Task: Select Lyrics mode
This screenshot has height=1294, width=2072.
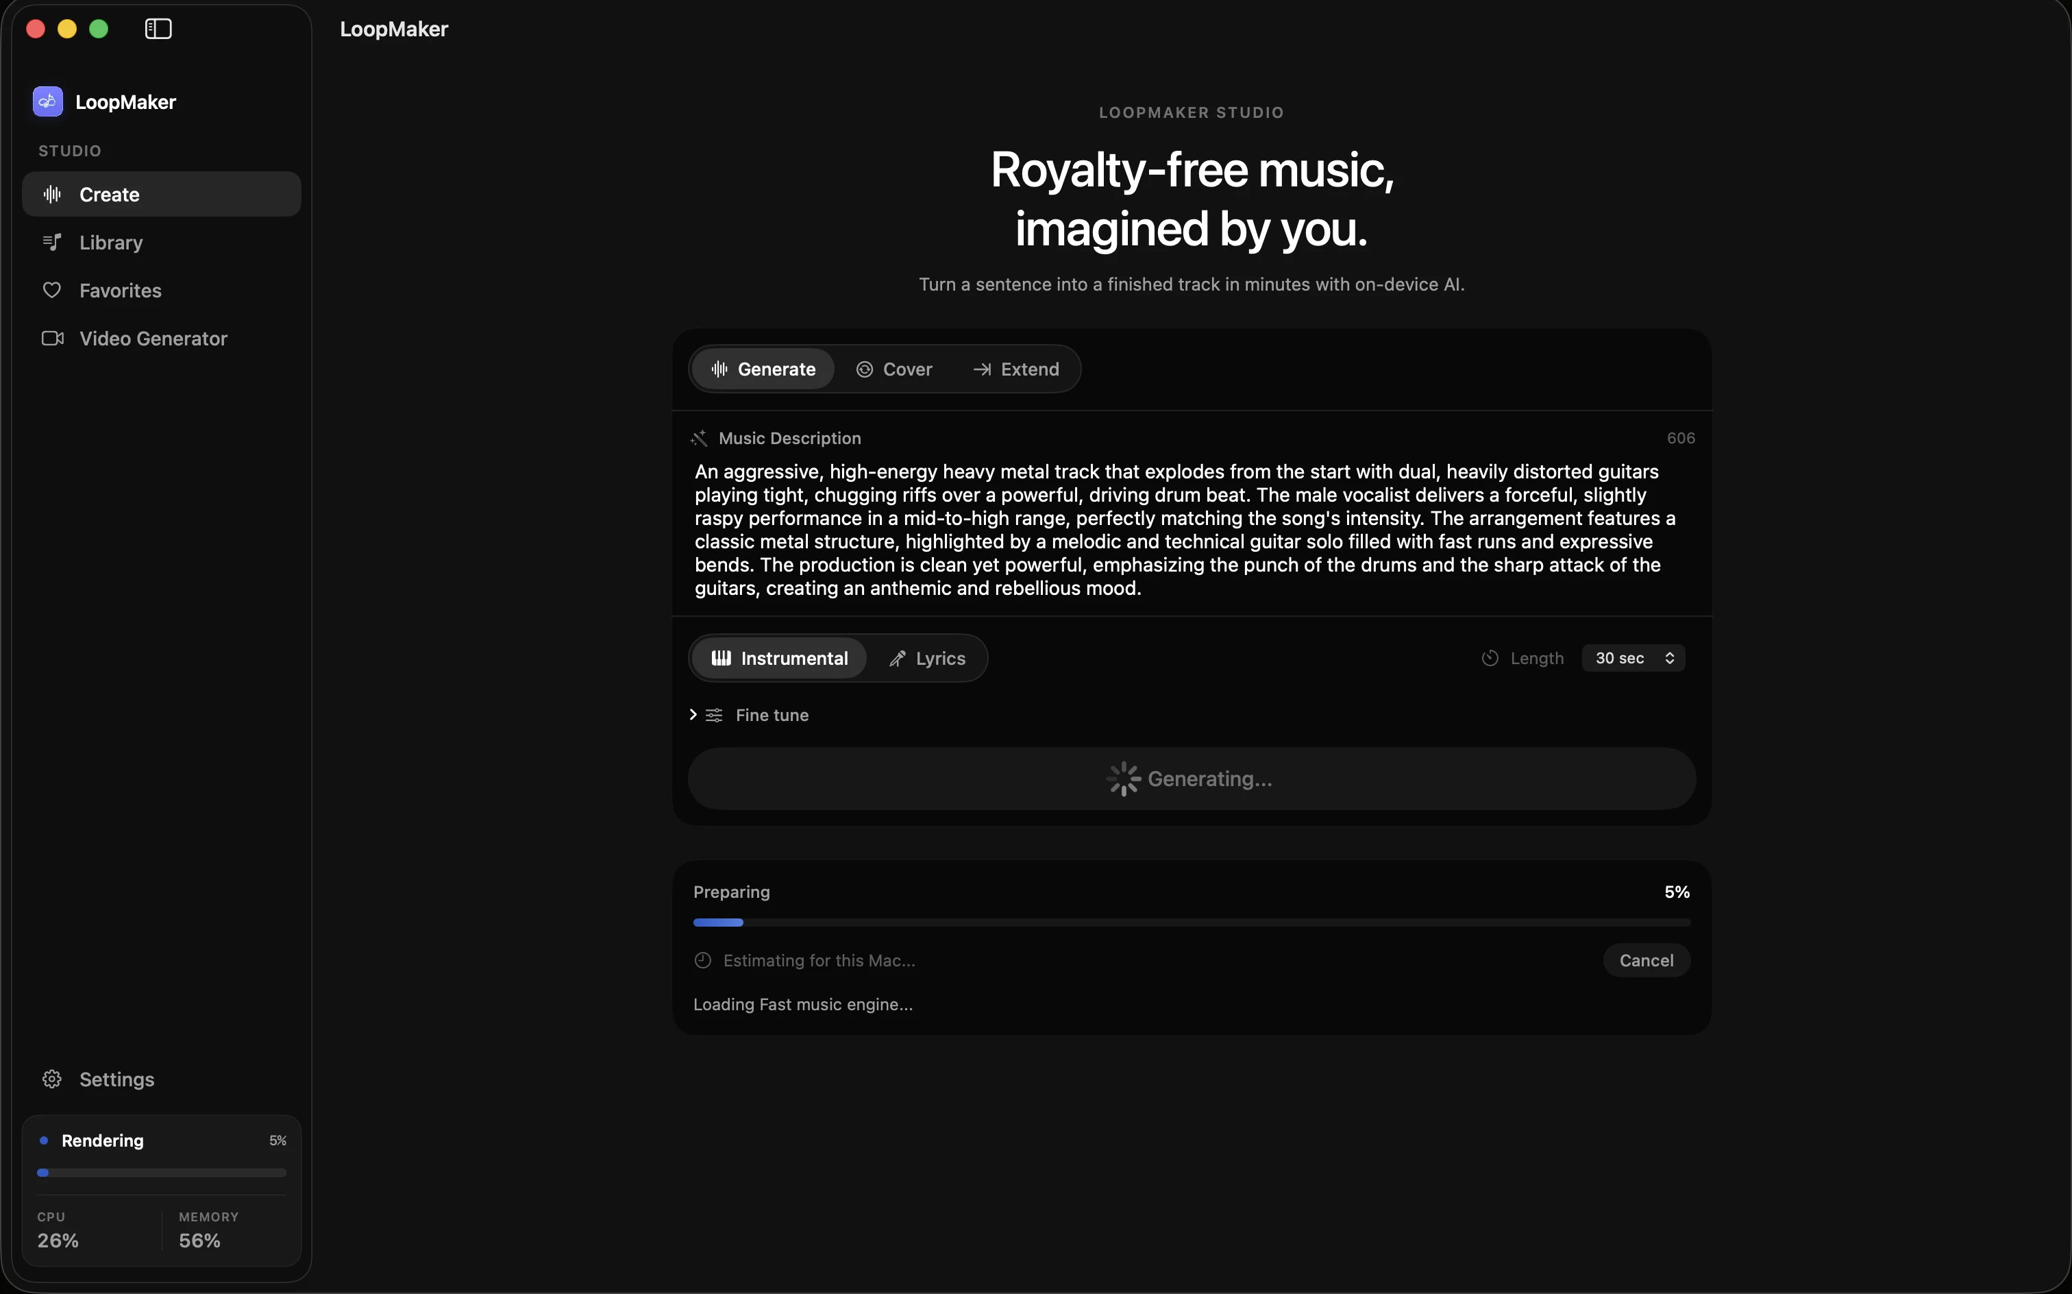Action: tap(927, 658)
